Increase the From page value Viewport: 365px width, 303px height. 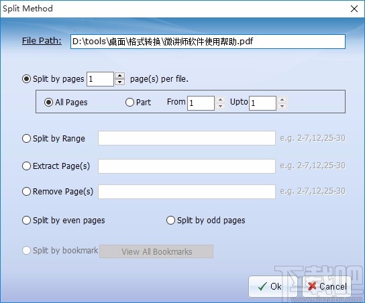click(220, 100)
